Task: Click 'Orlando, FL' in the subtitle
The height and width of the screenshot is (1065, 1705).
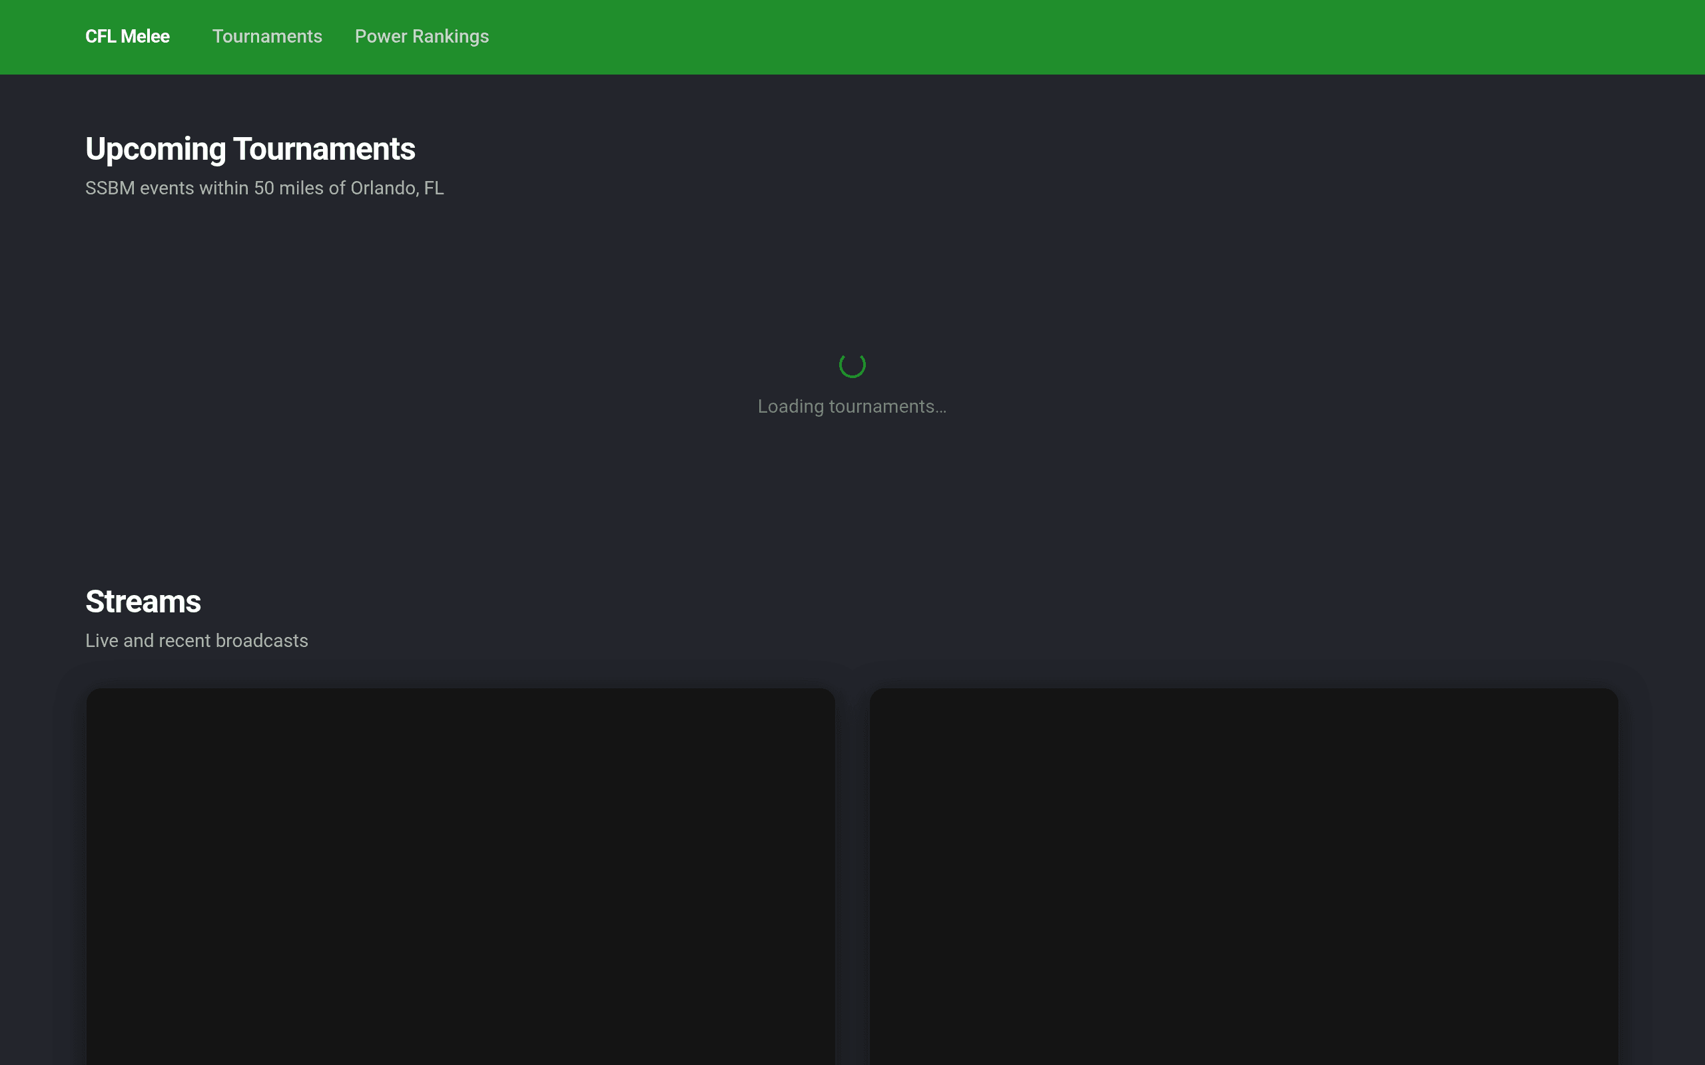Action: [x=397, y=188]
